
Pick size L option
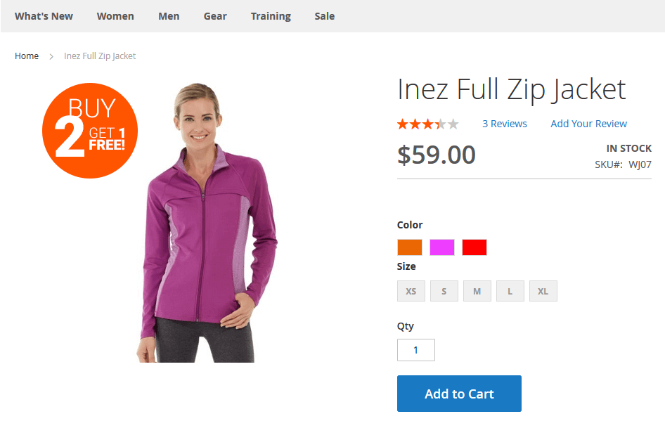510,291
